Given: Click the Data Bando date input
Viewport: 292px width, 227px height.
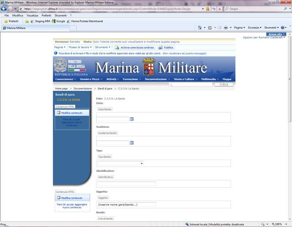Looking at the screenshot, I should point(113,119).
